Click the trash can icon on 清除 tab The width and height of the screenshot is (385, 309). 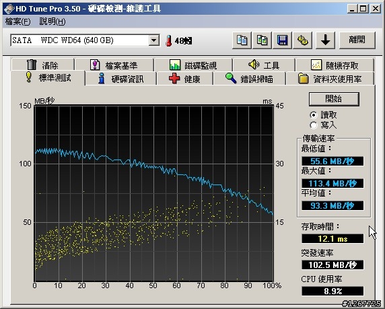(x=32, y=65)
